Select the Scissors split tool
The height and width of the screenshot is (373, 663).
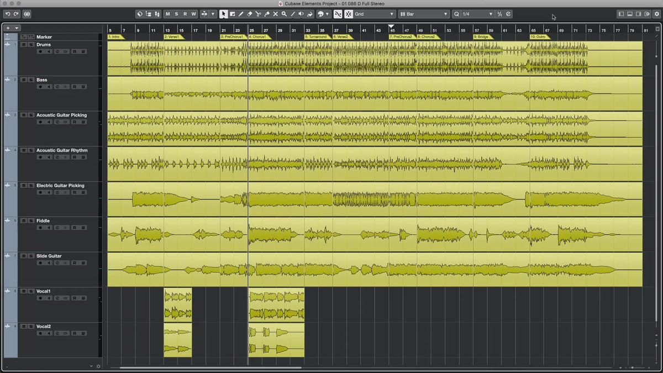coord(258,14)
